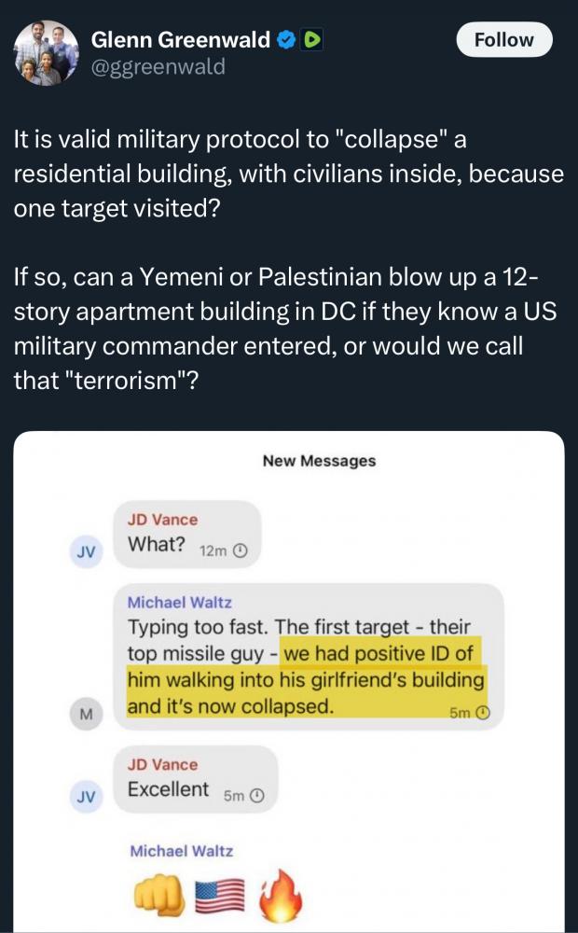Open the tweet author's profile picture
The height and width of the screenshot is (933, 578).
46,53
